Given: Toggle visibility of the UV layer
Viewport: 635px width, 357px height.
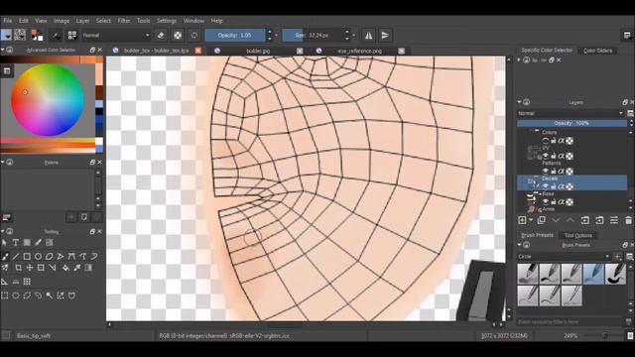Looking at the screenshot, I should tap(545, 156).
